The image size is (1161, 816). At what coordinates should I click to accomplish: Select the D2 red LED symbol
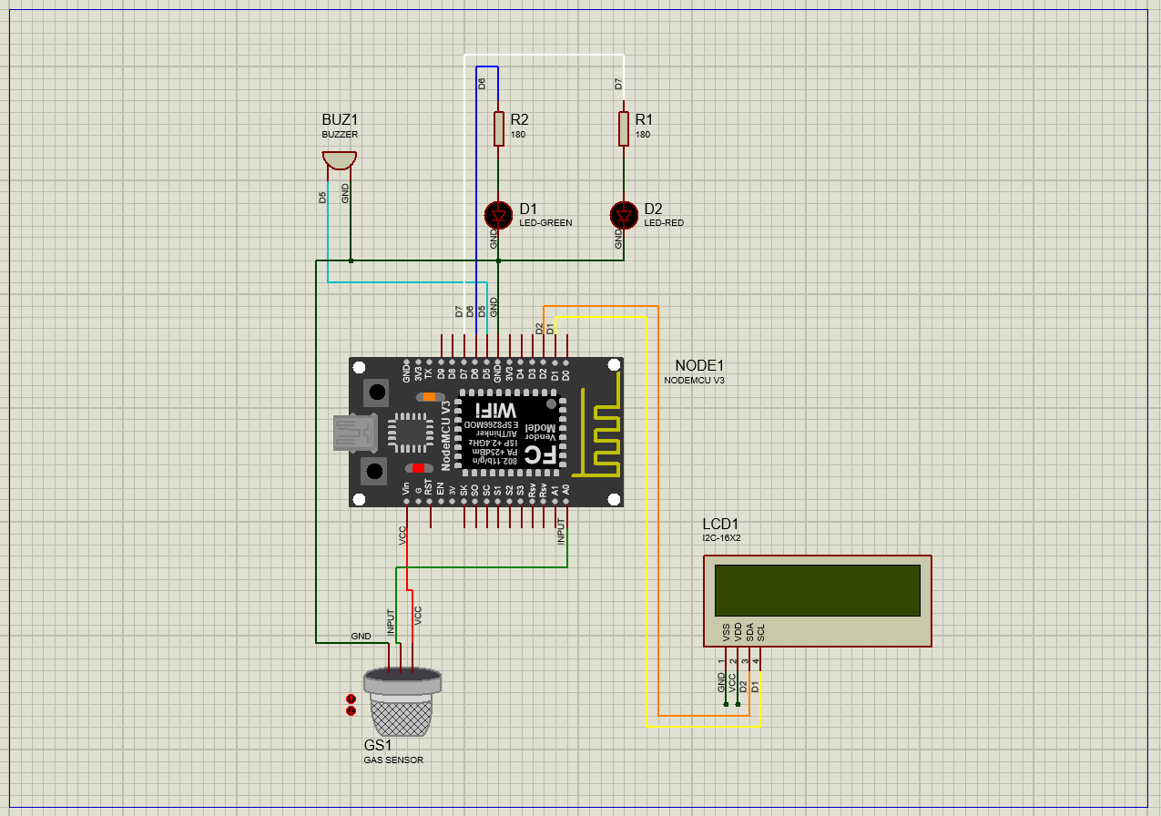(x=623, y=215)
